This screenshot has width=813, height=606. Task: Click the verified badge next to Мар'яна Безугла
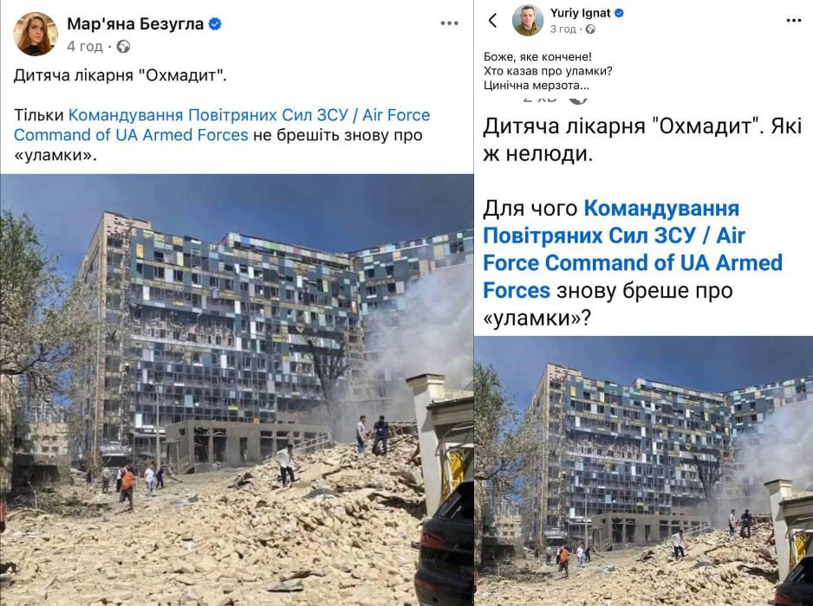pos(215,23)
